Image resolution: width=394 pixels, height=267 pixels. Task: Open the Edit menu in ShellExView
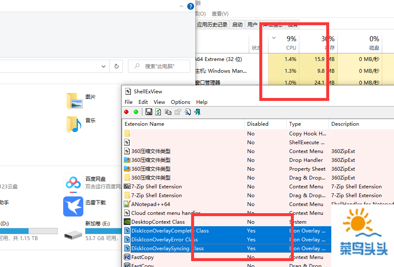click(x=143, y=102)
